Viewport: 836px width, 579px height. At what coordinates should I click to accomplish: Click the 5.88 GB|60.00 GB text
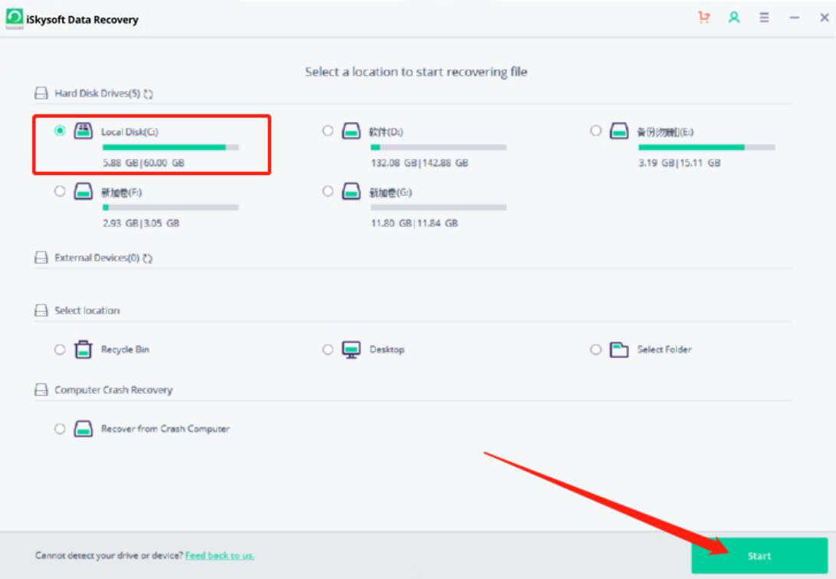pos(143,163)
